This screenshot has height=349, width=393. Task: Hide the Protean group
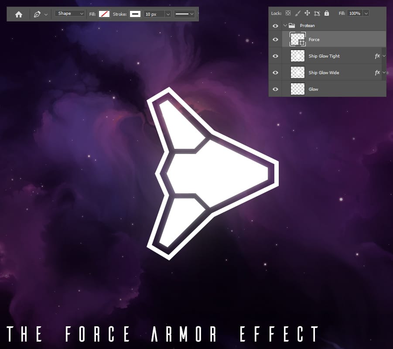(x=275, y=26)
